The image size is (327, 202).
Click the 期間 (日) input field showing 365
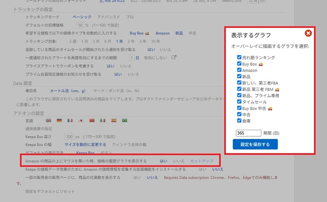[x=249, y=133]
